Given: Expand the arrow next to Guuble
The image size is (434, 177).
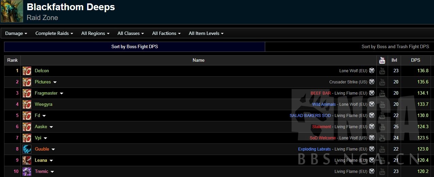Looking at the screenshot, I should pos(53,150).
